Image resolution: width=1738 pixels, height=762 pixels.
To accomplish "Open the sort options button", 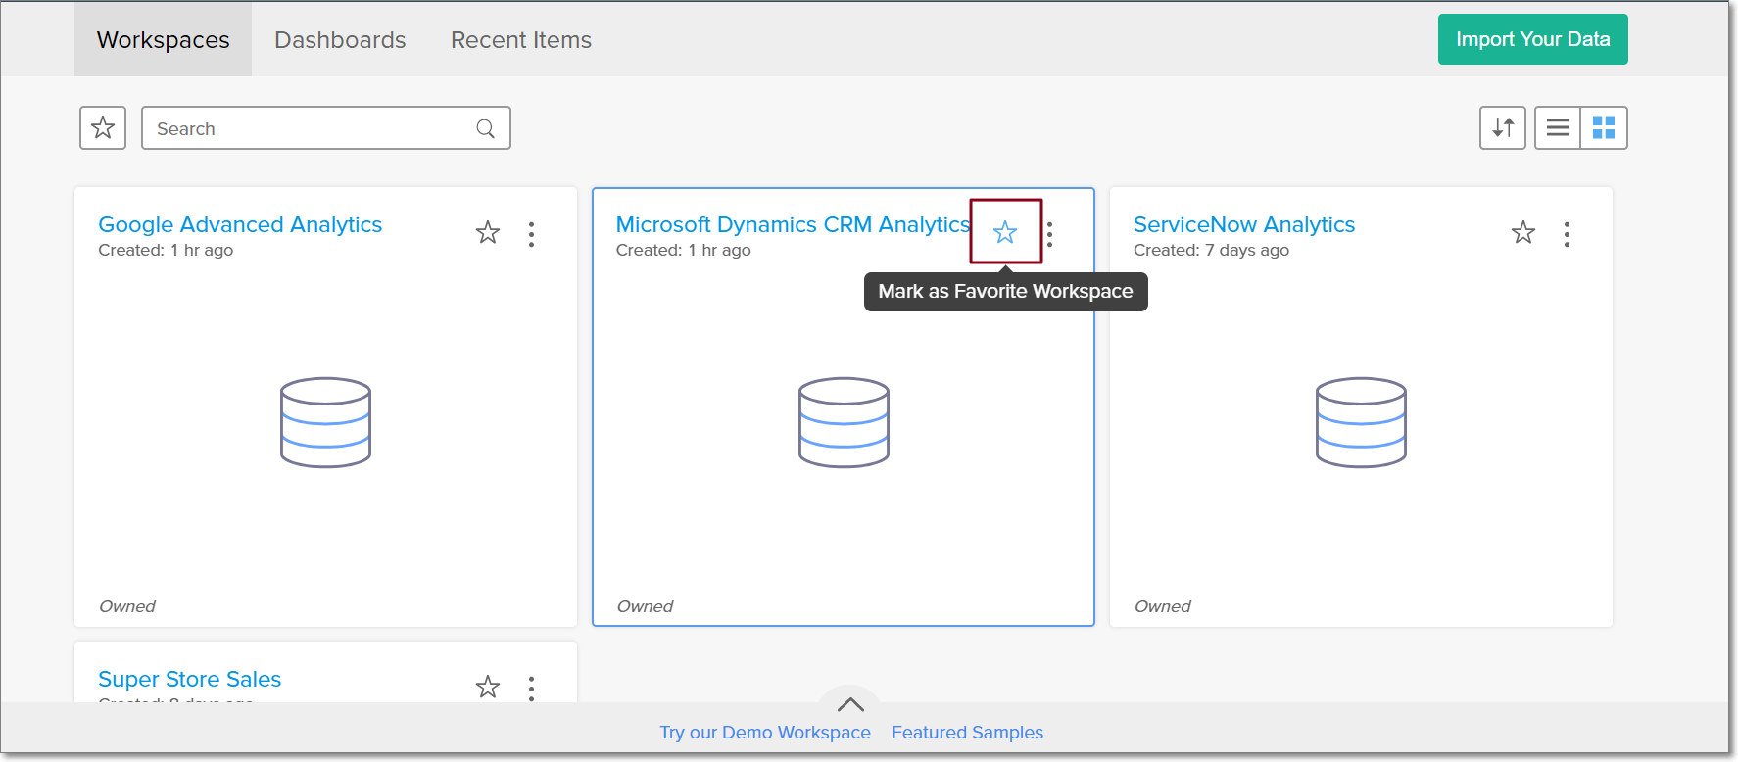I will point(1503,128).
